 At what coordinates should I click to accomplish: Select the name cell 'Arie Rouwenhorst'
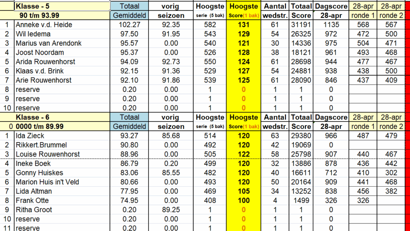62,80
